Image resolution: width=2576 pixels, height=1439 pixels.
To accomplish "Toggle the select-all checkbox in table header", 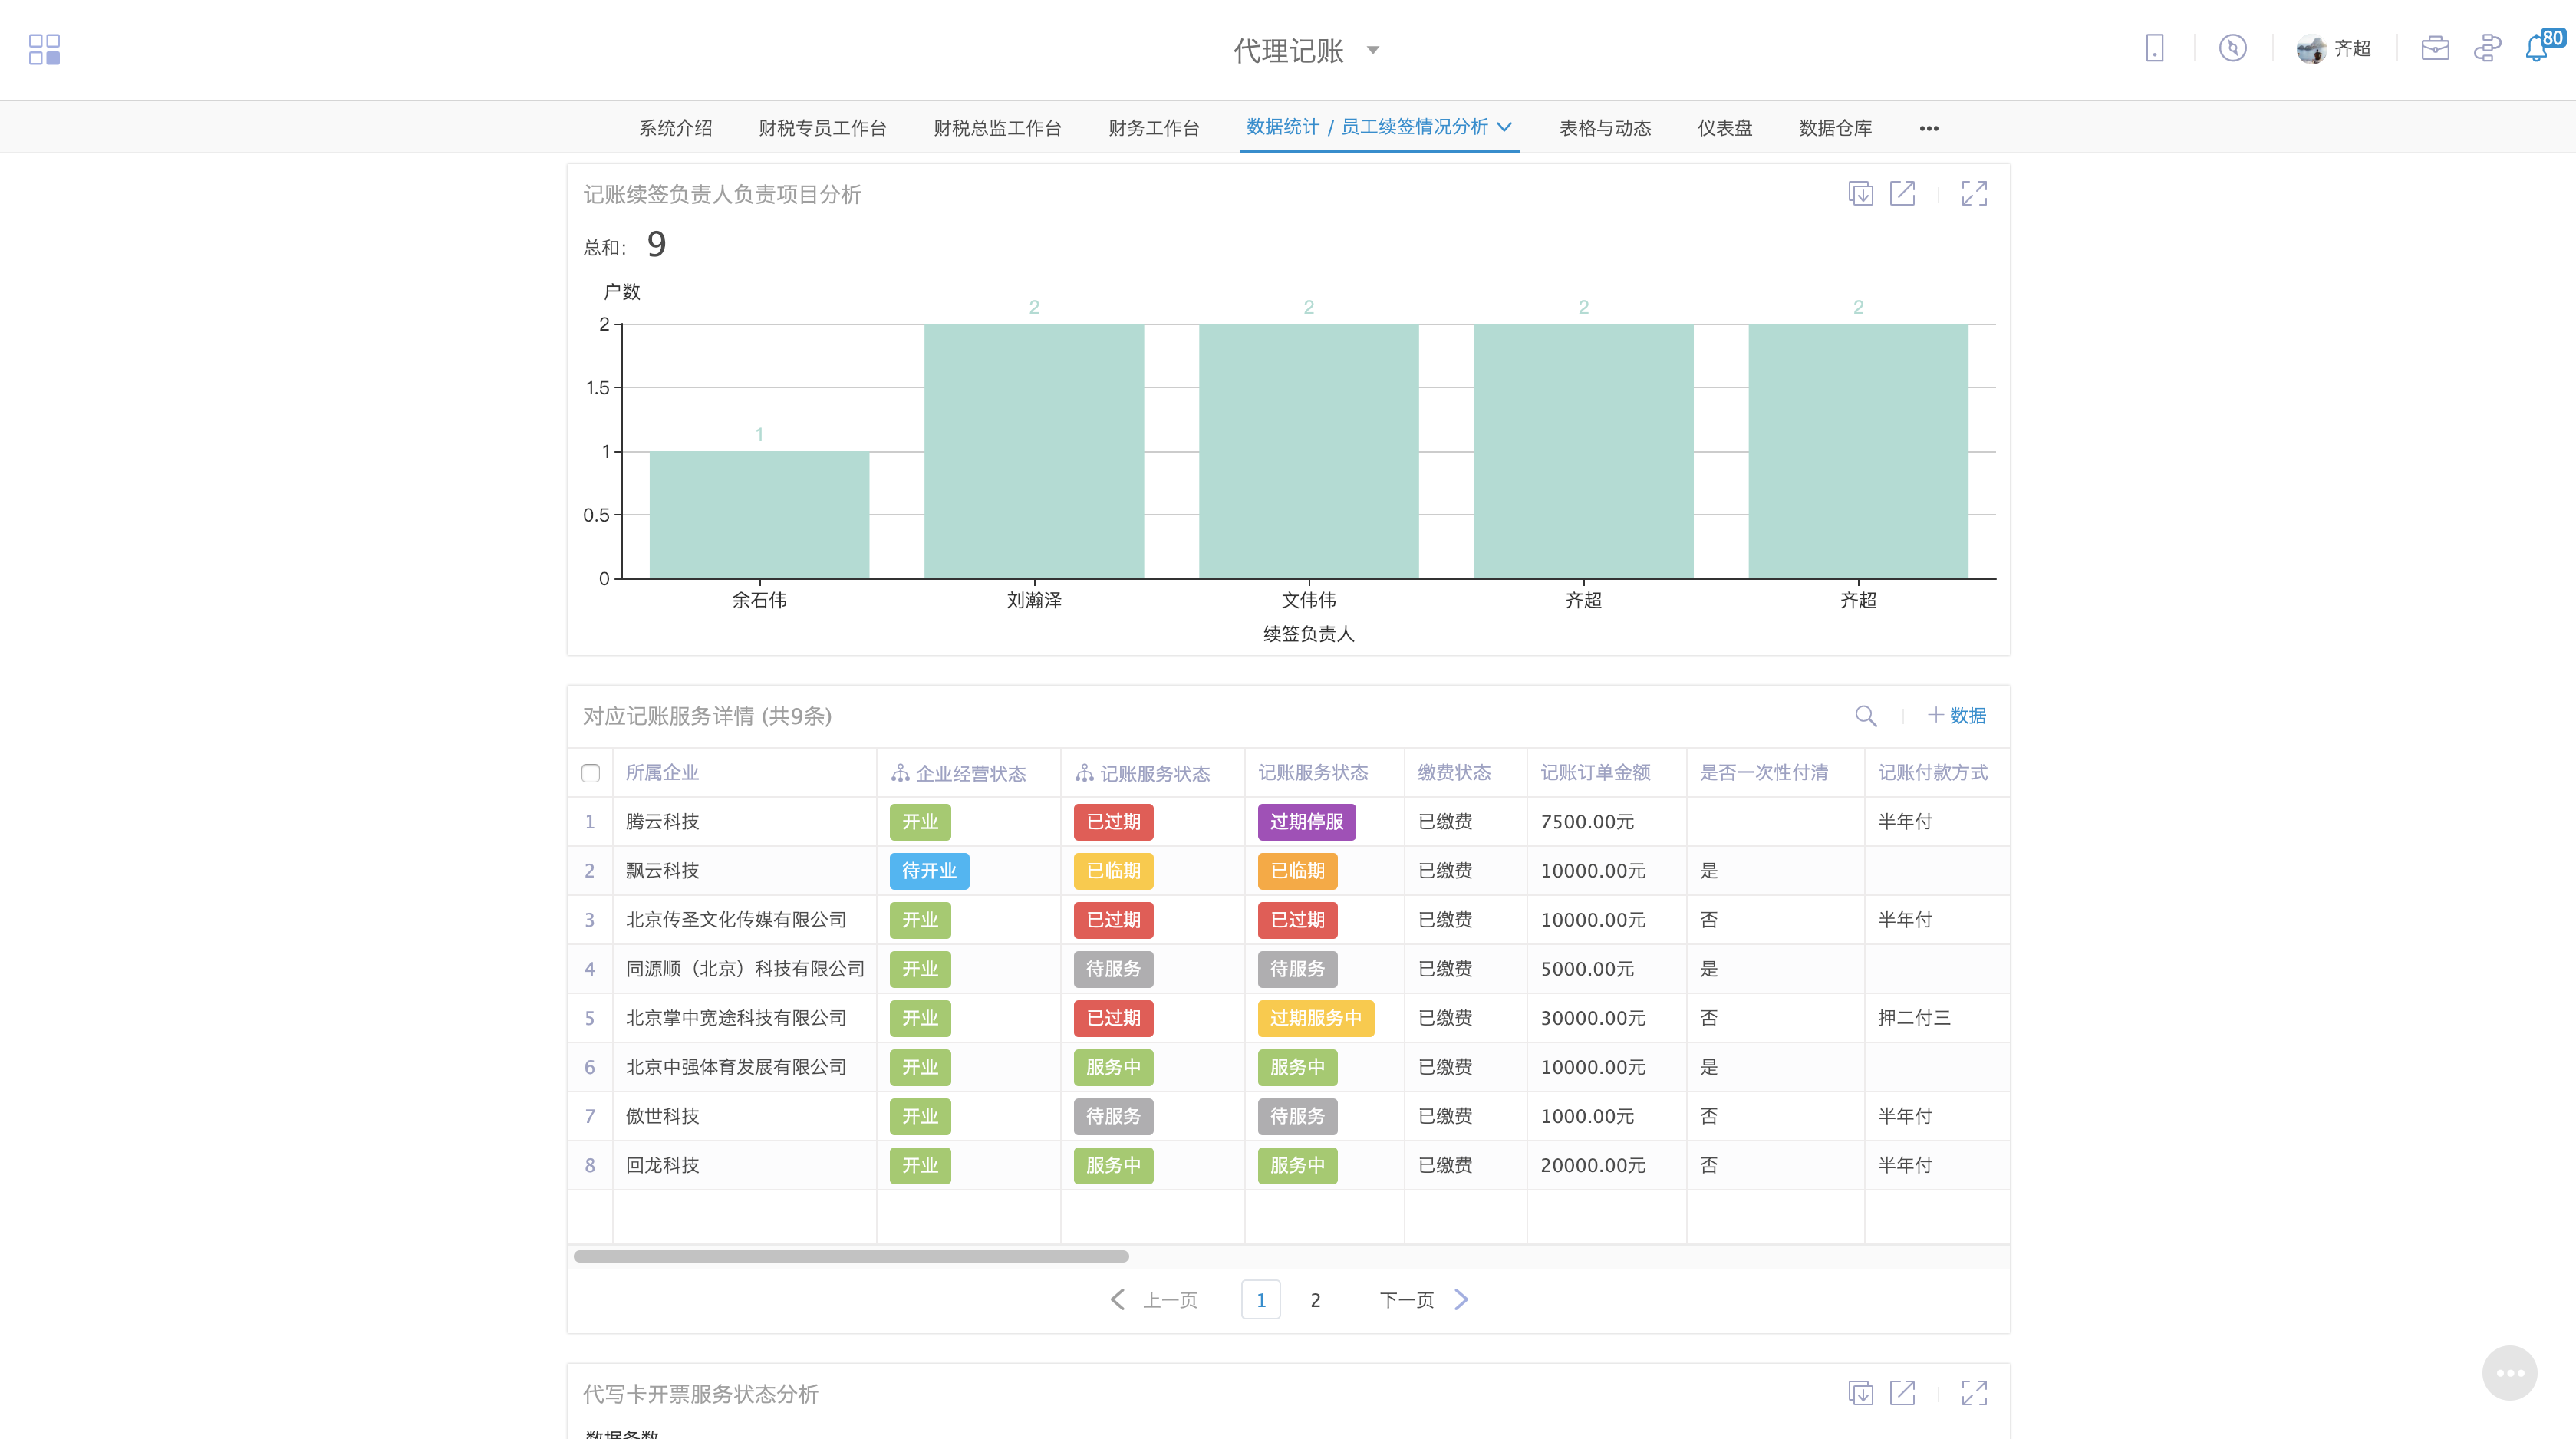I will (590, 773).
